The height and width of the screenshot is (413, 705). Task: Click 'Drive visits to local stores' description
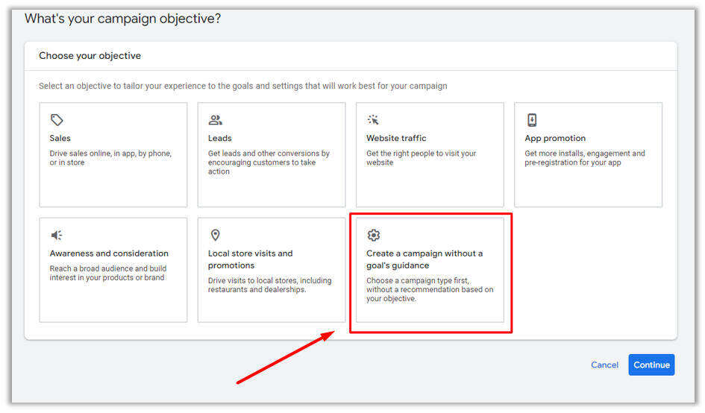(x=269, y=285)
